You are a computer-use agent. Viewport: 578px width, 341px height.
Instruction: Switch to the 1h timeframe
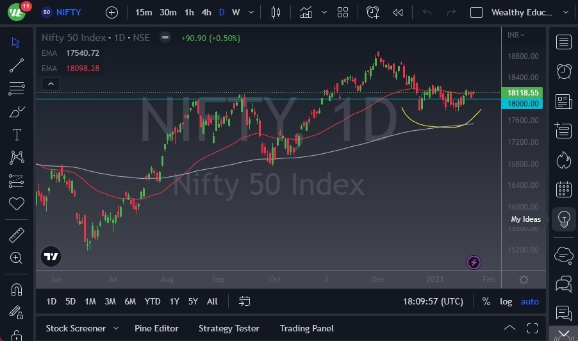(189, 12)
